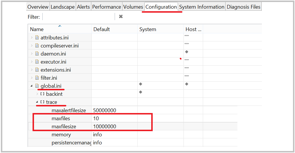This screenshot has width=295, height=153.
Task: Select the executor.ini row label
Action: (x=53, y=62)
